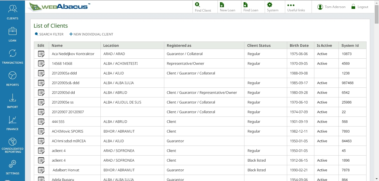Image resolution: width=379 pixels, height=181 pixels.
Task: Edit the 20120905d dd client record
Action: click(x=41, y=92)
